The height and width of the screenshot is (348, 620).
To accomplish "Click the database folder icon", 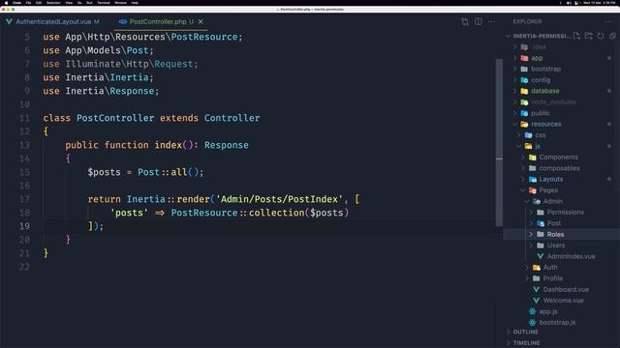I will (524, 91).
